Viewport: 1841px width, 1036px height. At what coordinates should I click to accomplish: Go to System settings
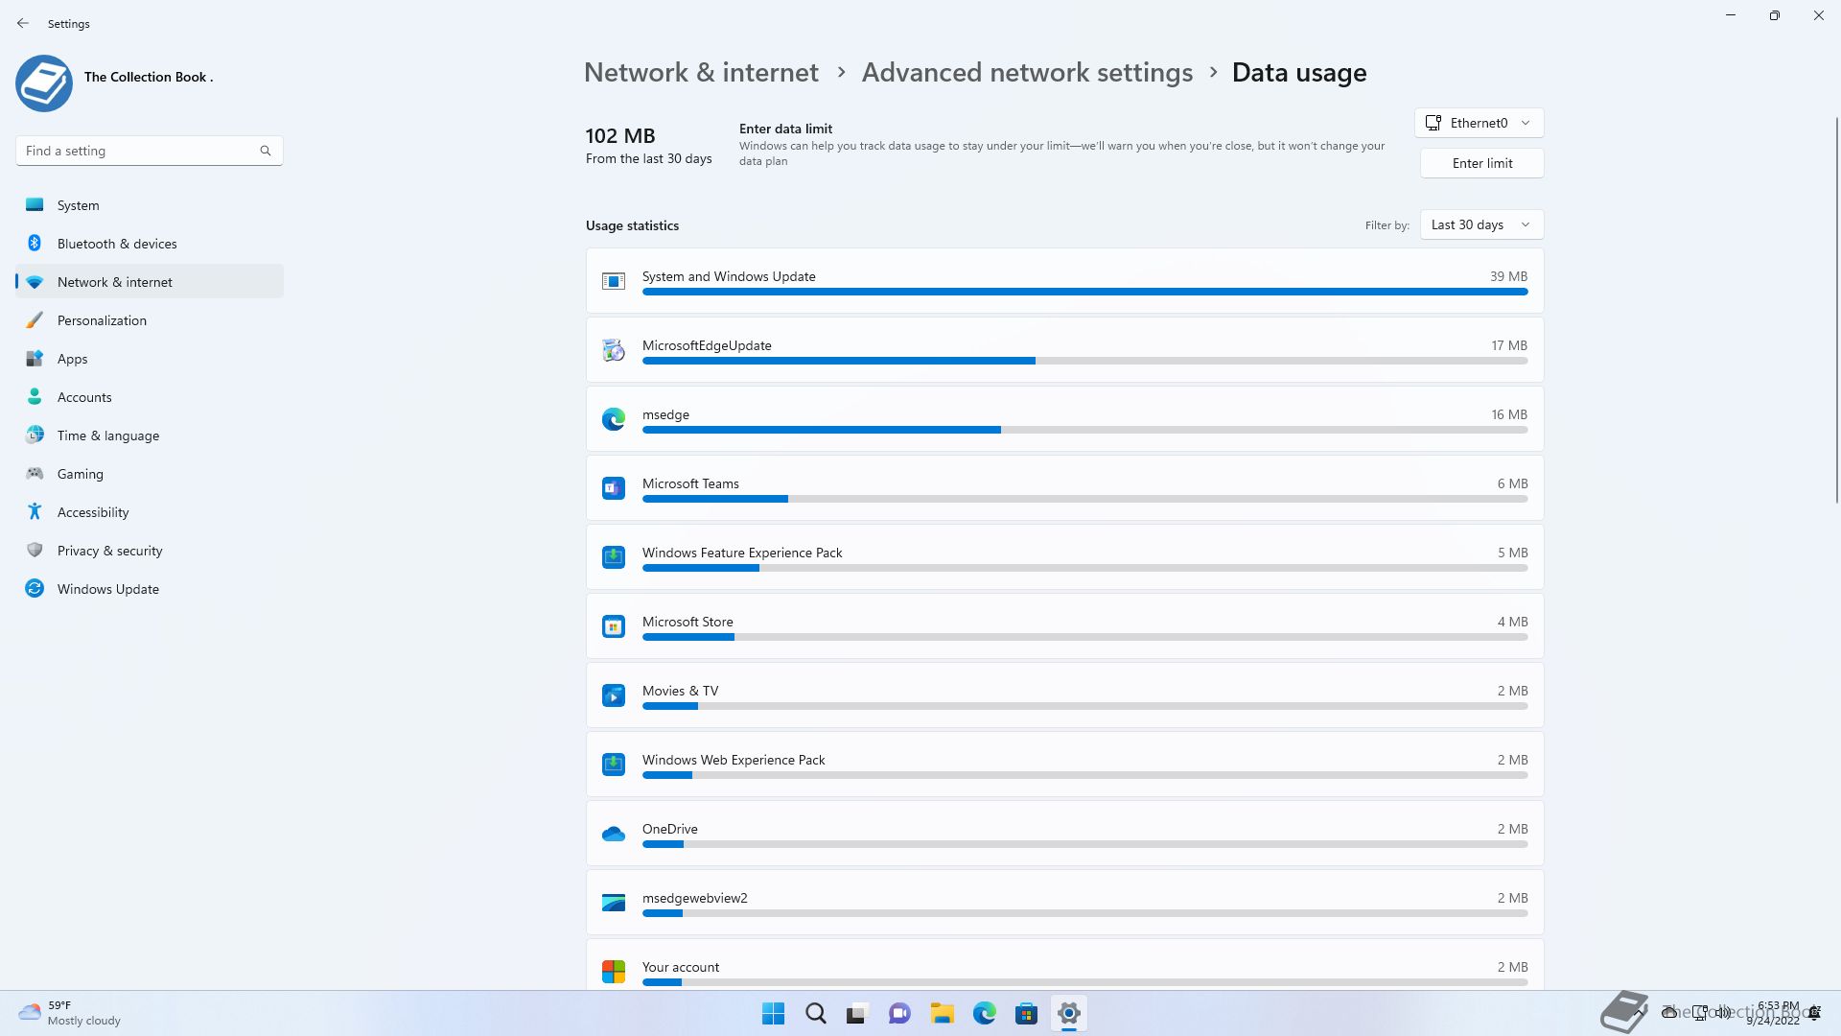click(150, 205)
